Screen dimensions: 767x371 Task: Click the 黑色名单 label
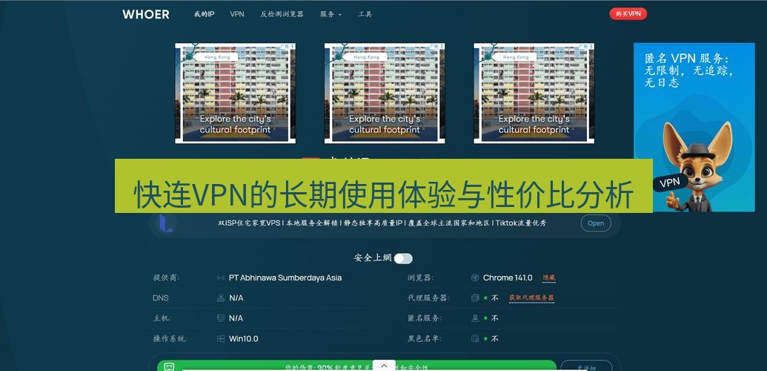coord(424,338)
